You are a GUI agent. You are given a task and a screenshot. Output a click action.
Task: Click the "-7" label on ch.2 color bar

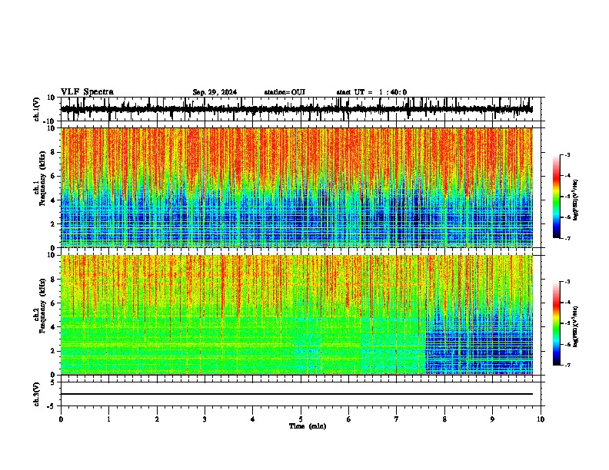[x=567, y=365]
